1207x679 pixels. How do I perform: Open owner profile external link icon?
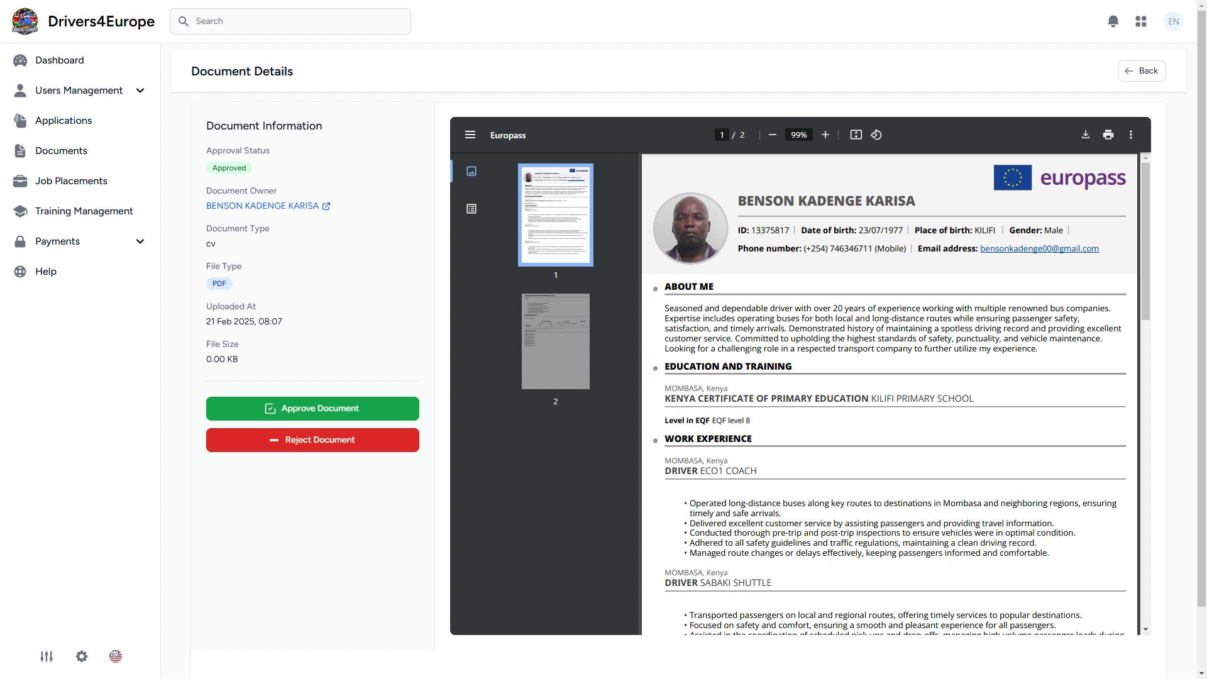[326, 206]
